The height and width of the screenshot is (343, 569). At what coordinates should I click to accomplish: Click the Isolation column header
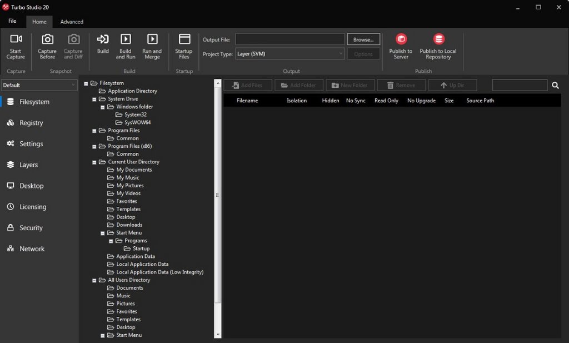pyautogui.click(x=297, y=101)
